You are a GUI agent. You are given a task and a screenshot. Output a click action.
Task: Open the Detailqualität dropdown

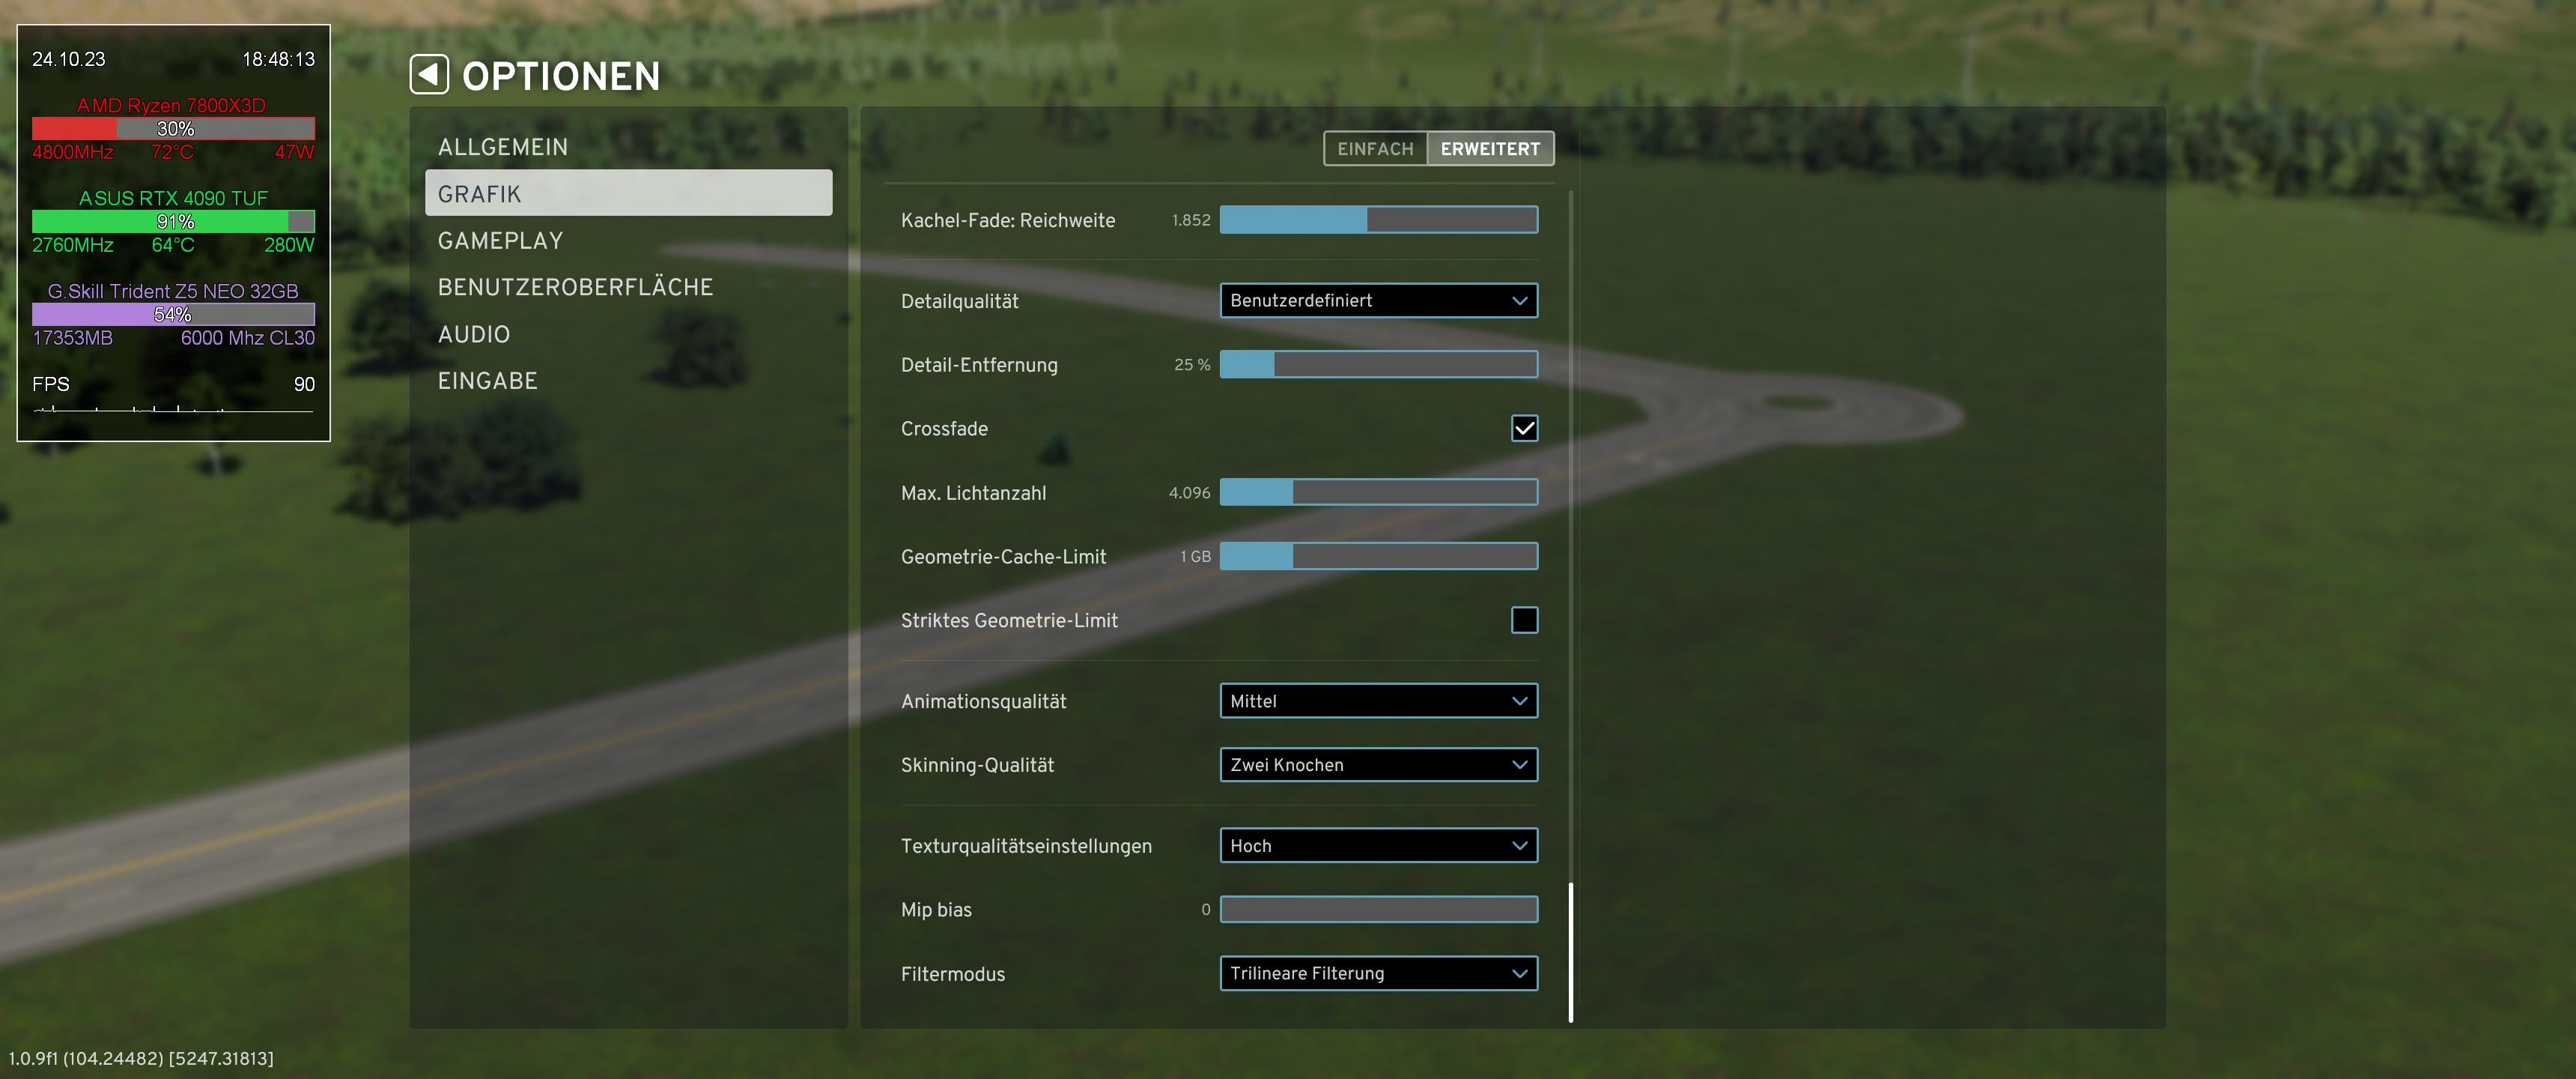(1379, 300)
